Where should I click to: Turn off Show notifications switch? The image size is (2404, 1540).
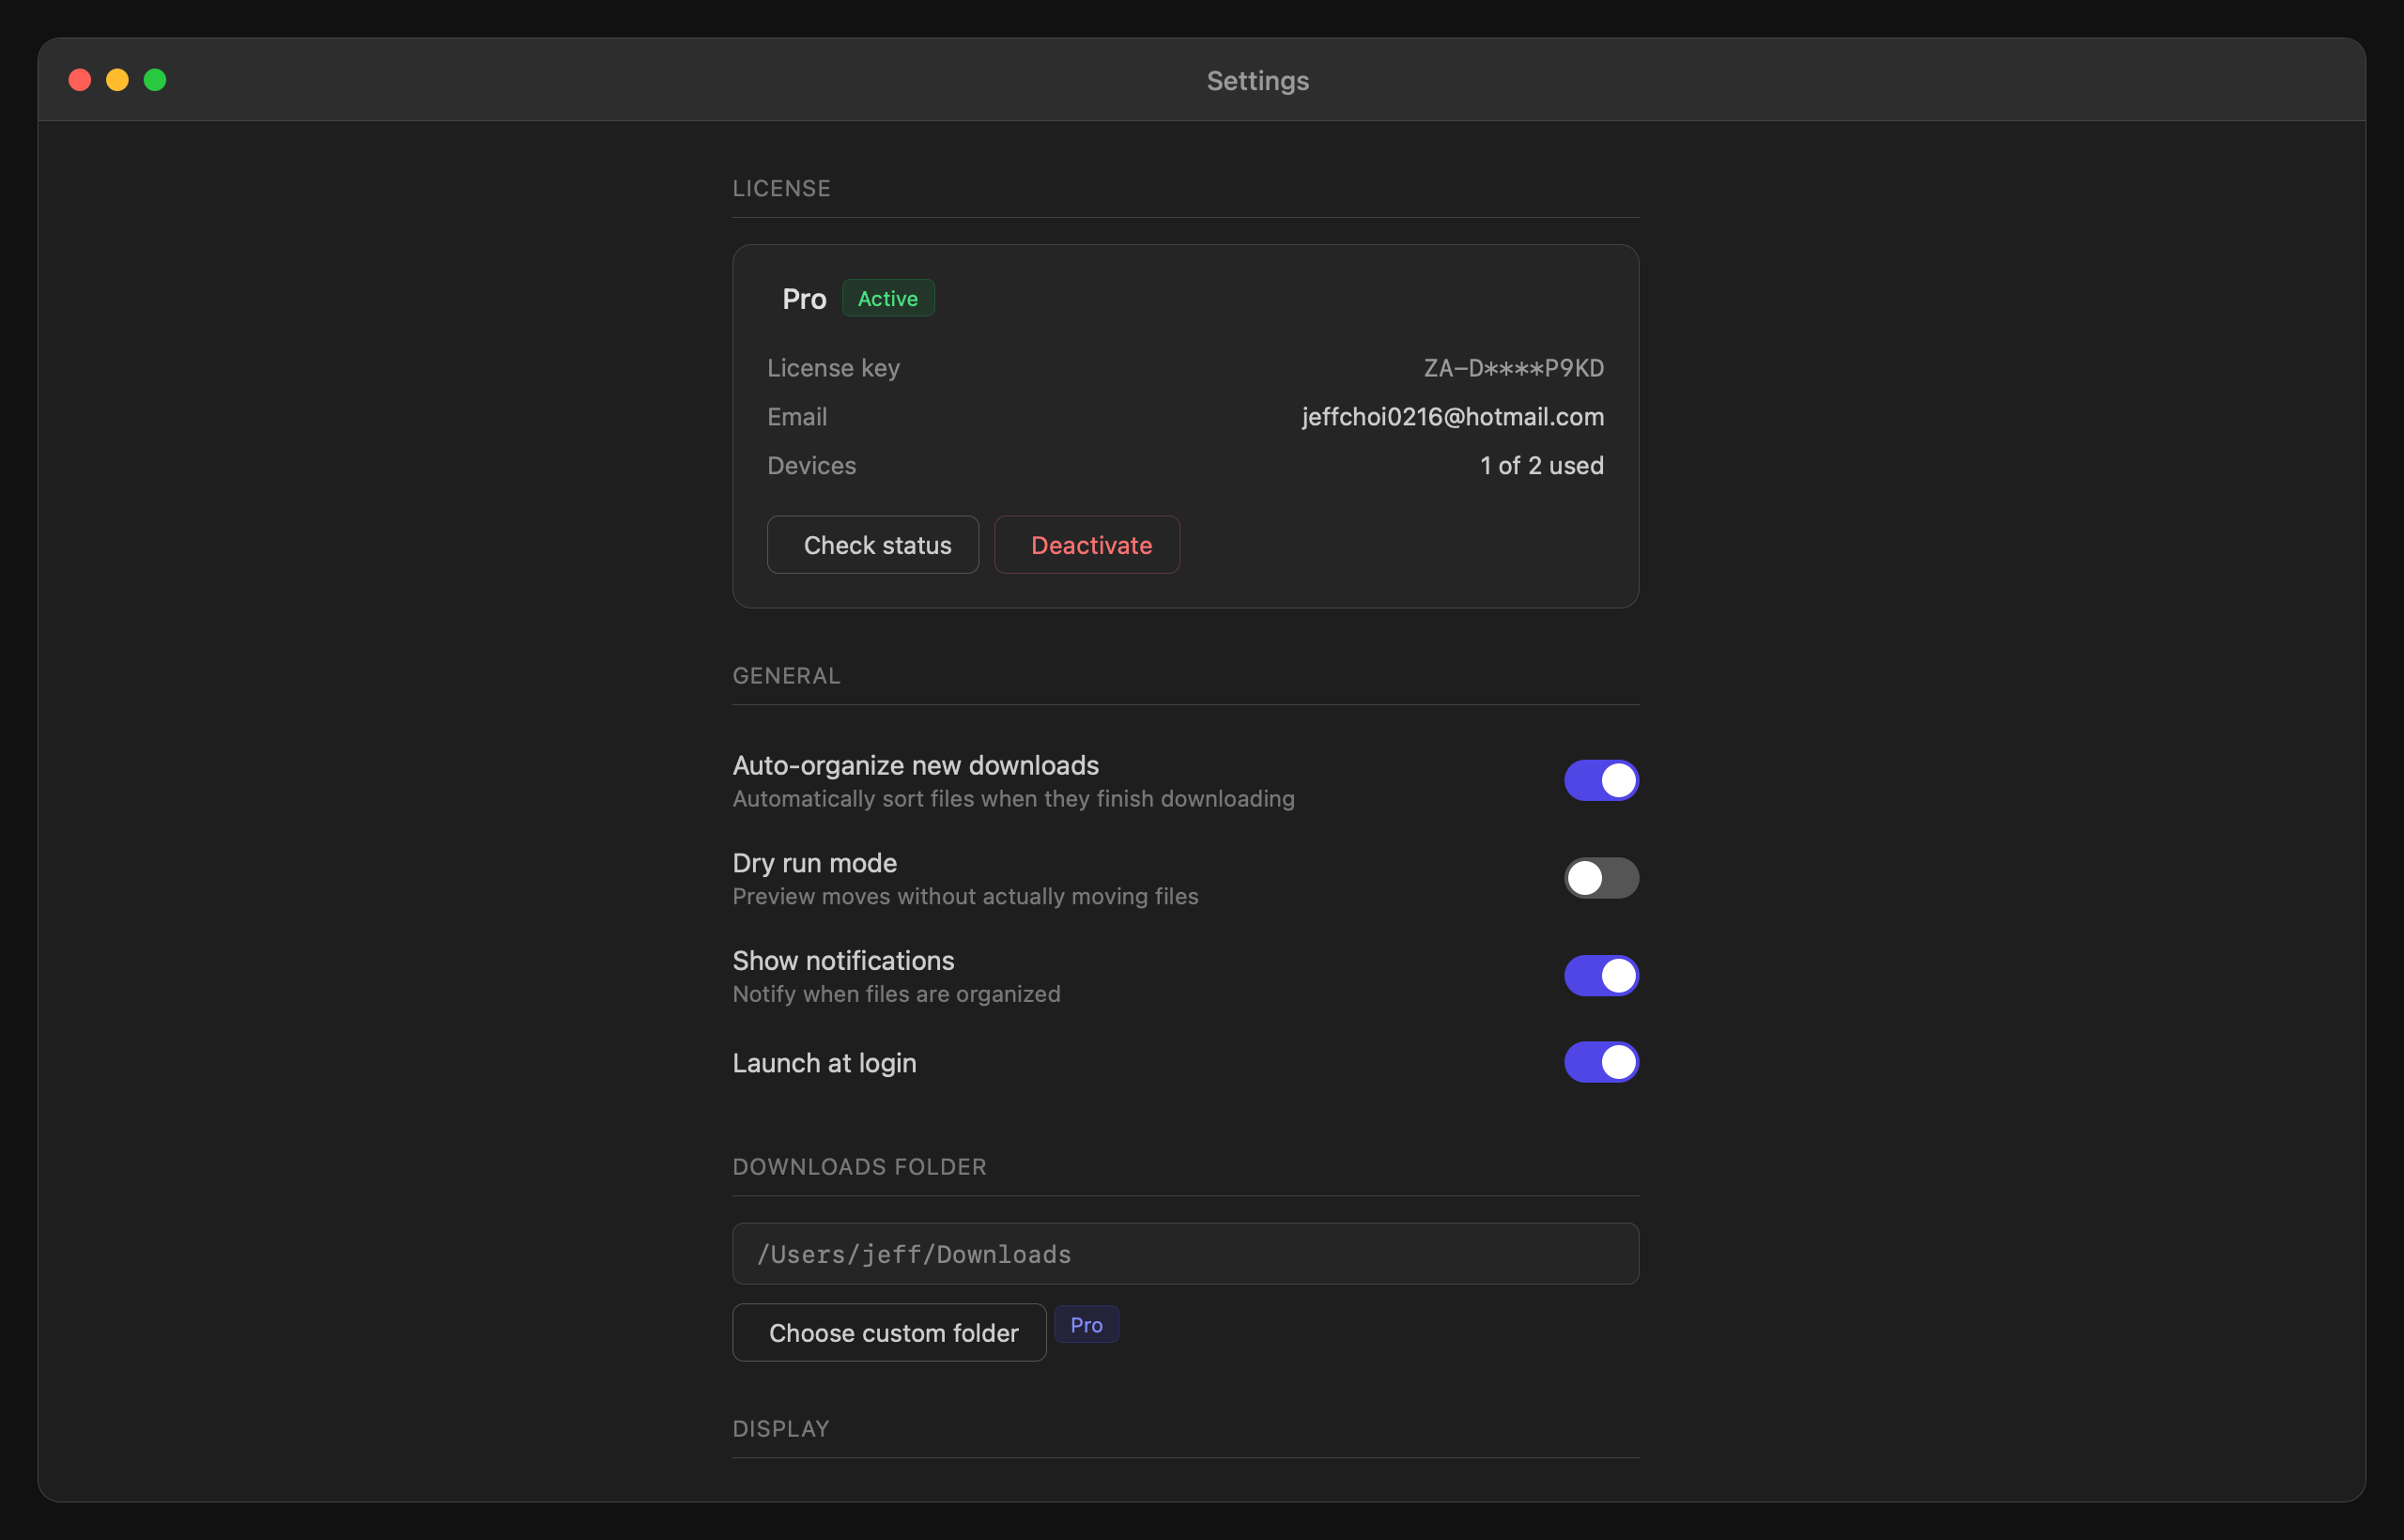pos(1601,975)
